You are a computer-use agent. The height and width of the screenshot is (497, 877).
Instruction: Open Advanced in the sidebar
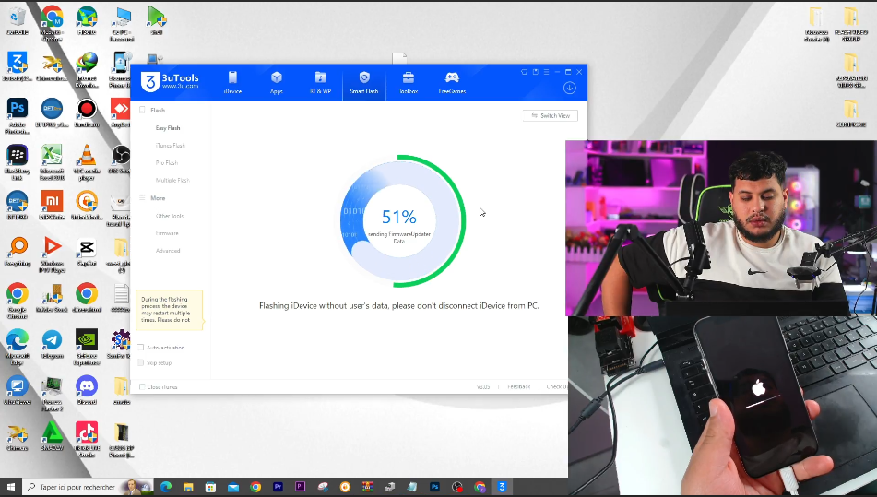[168, 251]
